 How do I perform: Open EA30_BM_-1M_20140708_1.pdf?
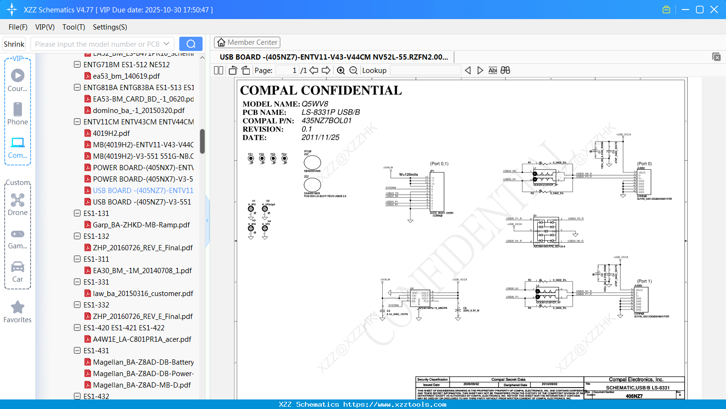[142, 270]
